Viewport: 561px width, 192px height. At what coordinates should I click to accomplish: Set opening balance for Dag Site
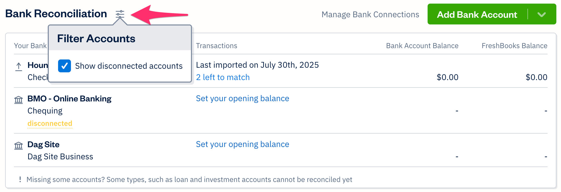pos(243,144)
